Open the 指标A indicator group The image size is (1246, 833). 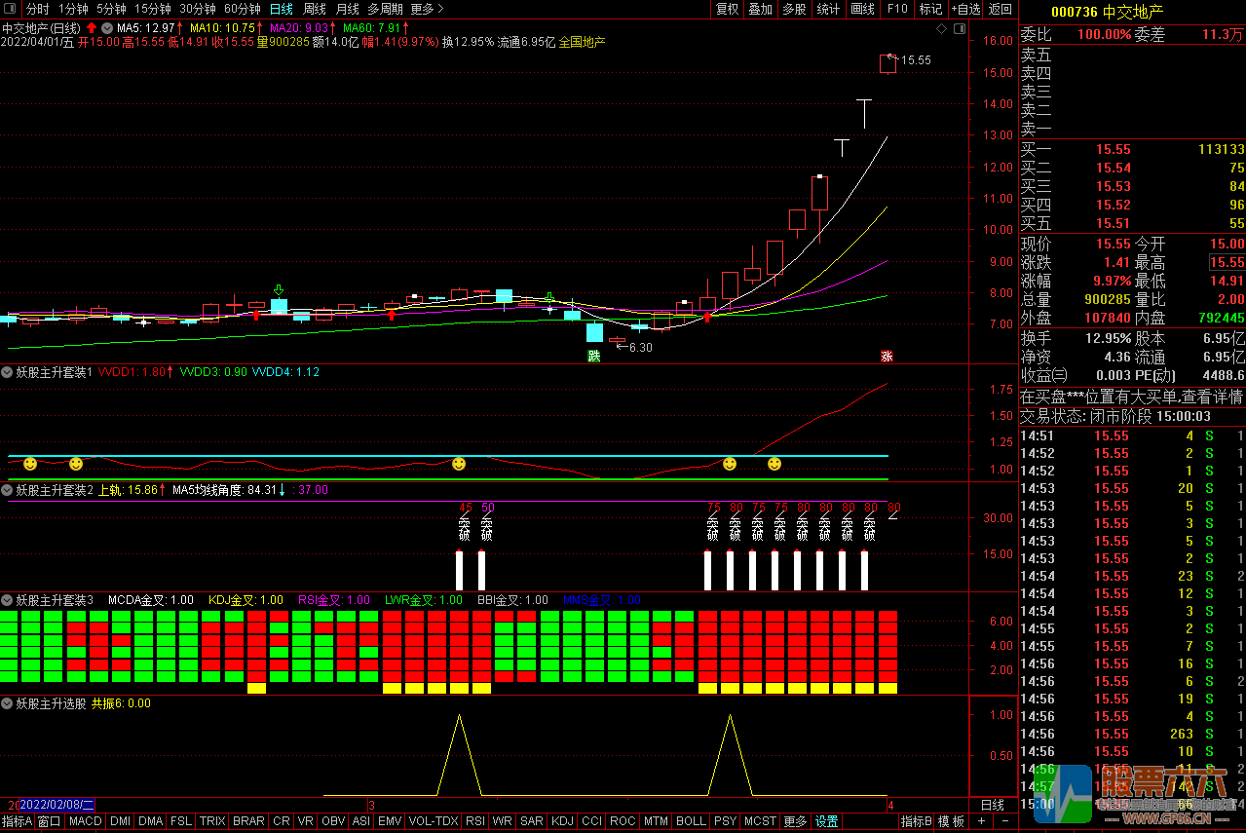click(x=17, y=821)
